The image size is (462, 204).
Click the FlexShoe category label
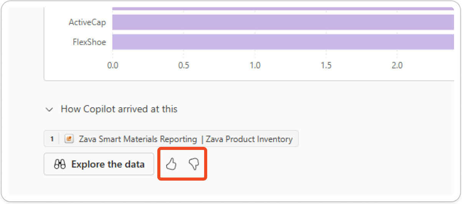89,42
